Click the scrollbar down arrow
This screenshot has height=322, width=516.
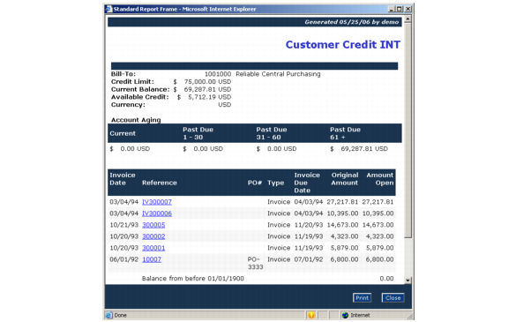[408, 281]
